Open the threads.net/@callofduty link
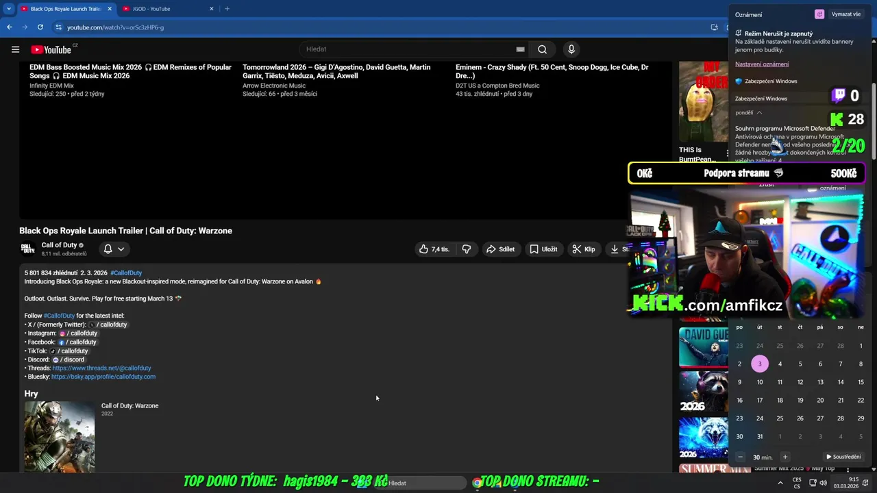Screen dimensions: 877x493 (101, 368)
